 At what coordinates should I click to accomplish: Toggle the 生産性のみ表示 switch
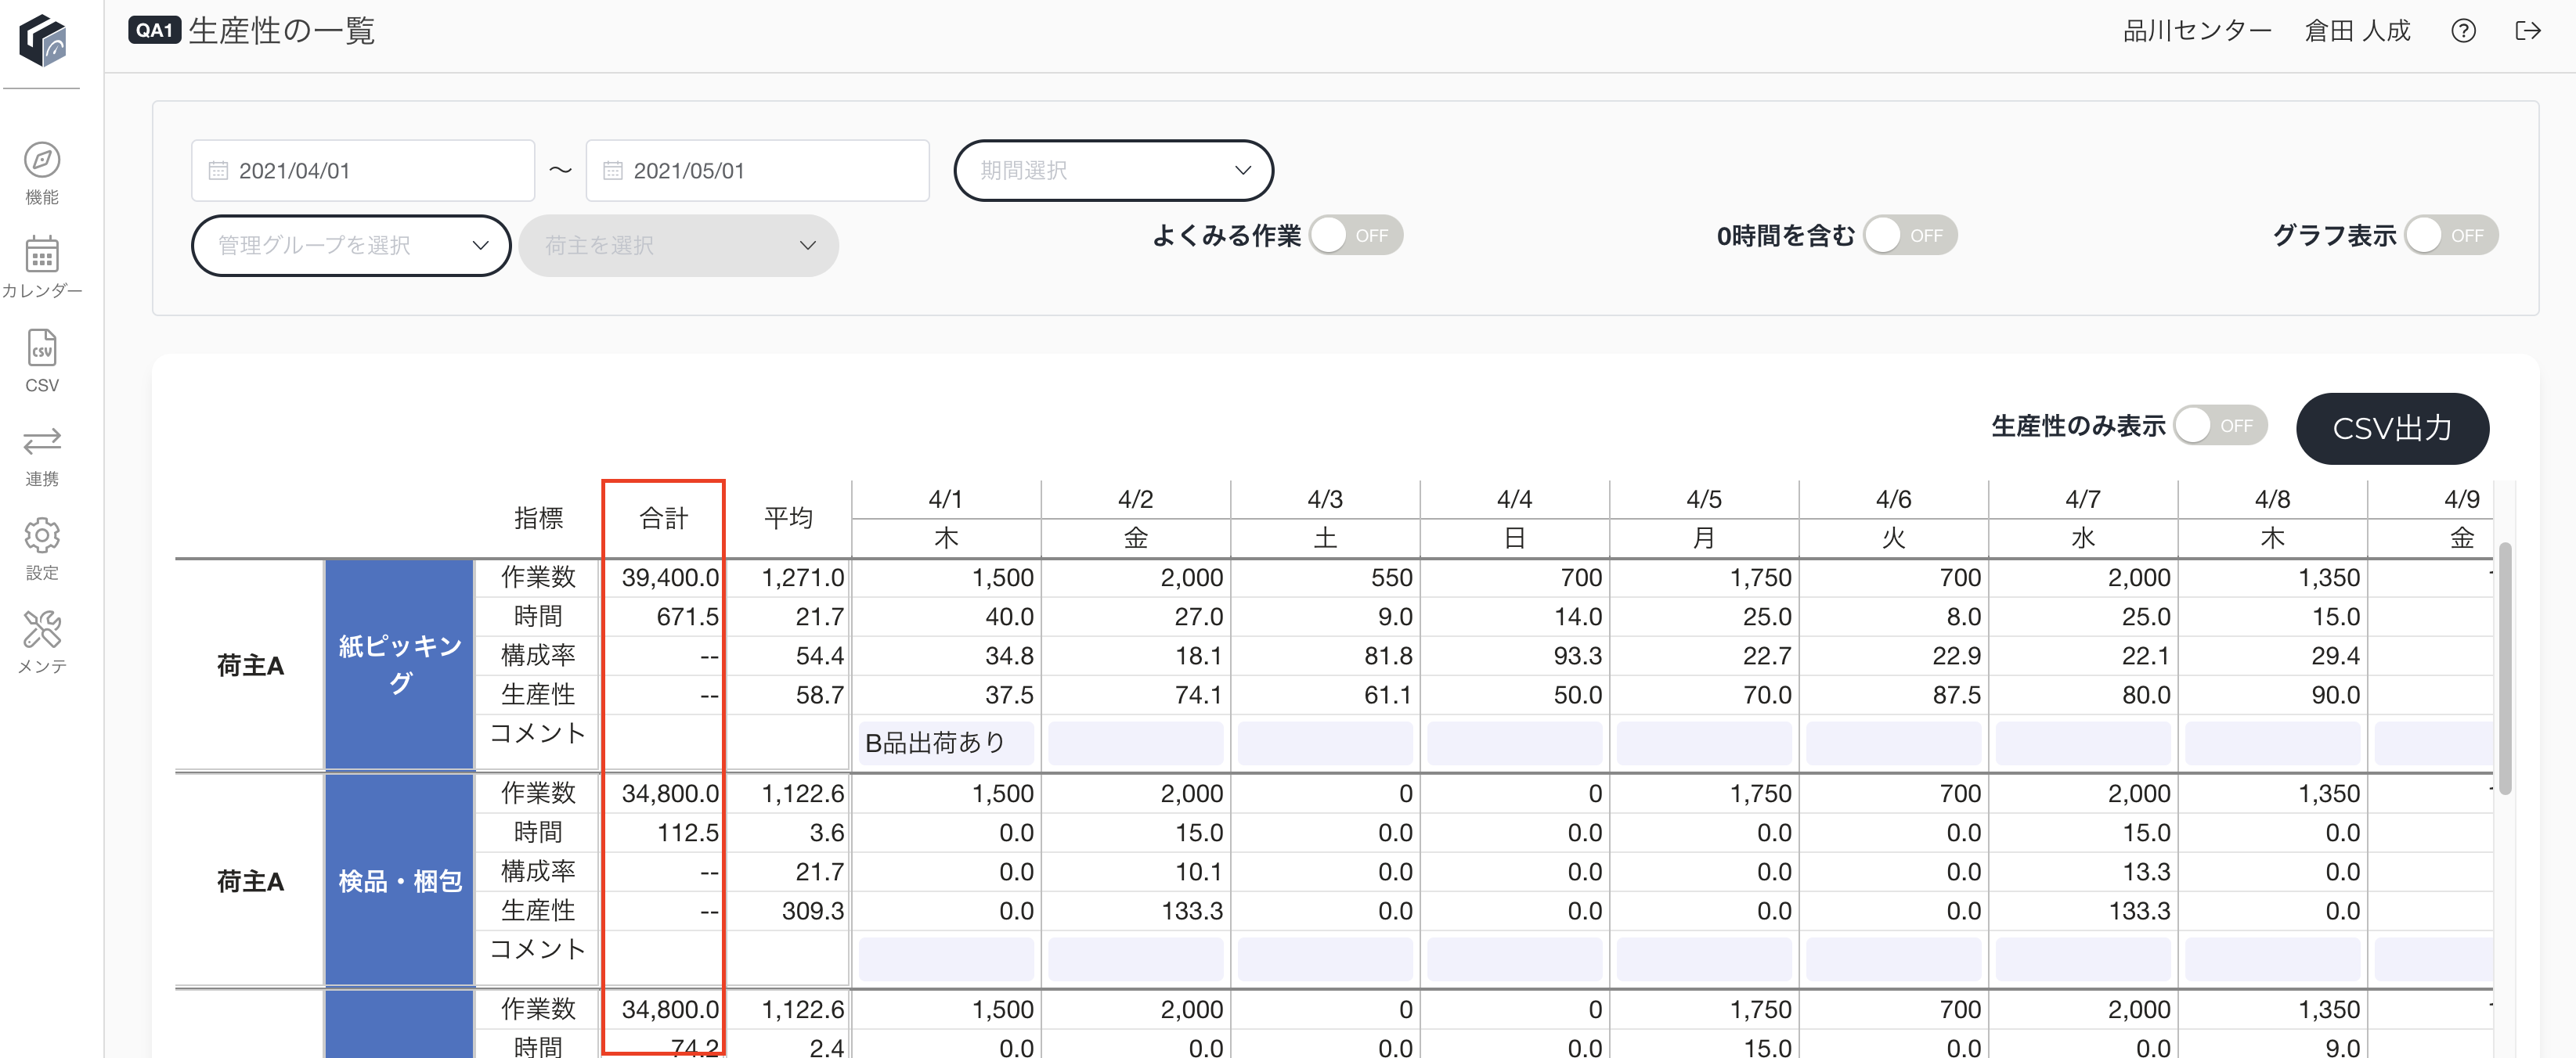[x=2220, y=426]
